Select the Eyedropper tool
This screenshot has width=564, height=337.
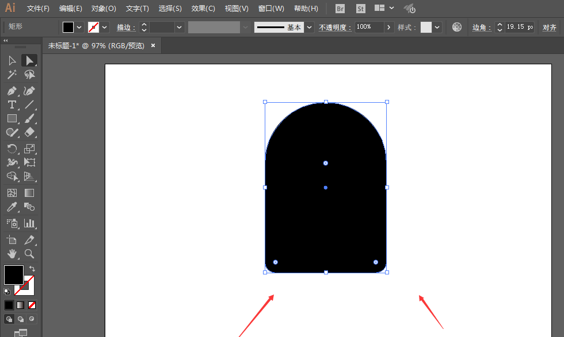12,207
